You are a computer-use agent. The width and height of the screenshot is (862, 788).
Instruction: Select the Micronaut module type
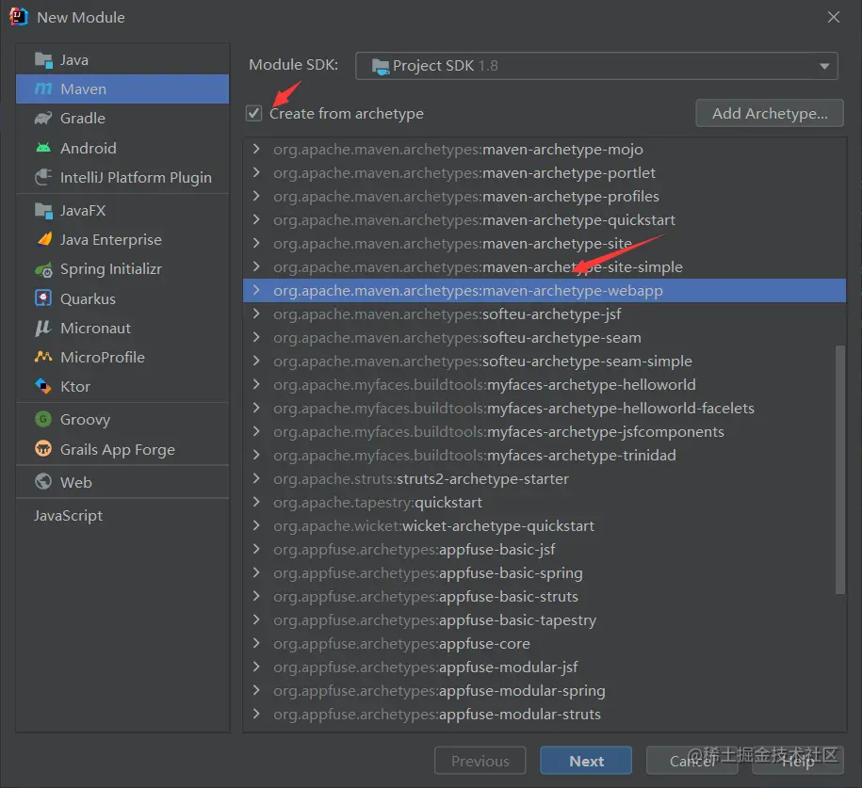pos(122,328)
